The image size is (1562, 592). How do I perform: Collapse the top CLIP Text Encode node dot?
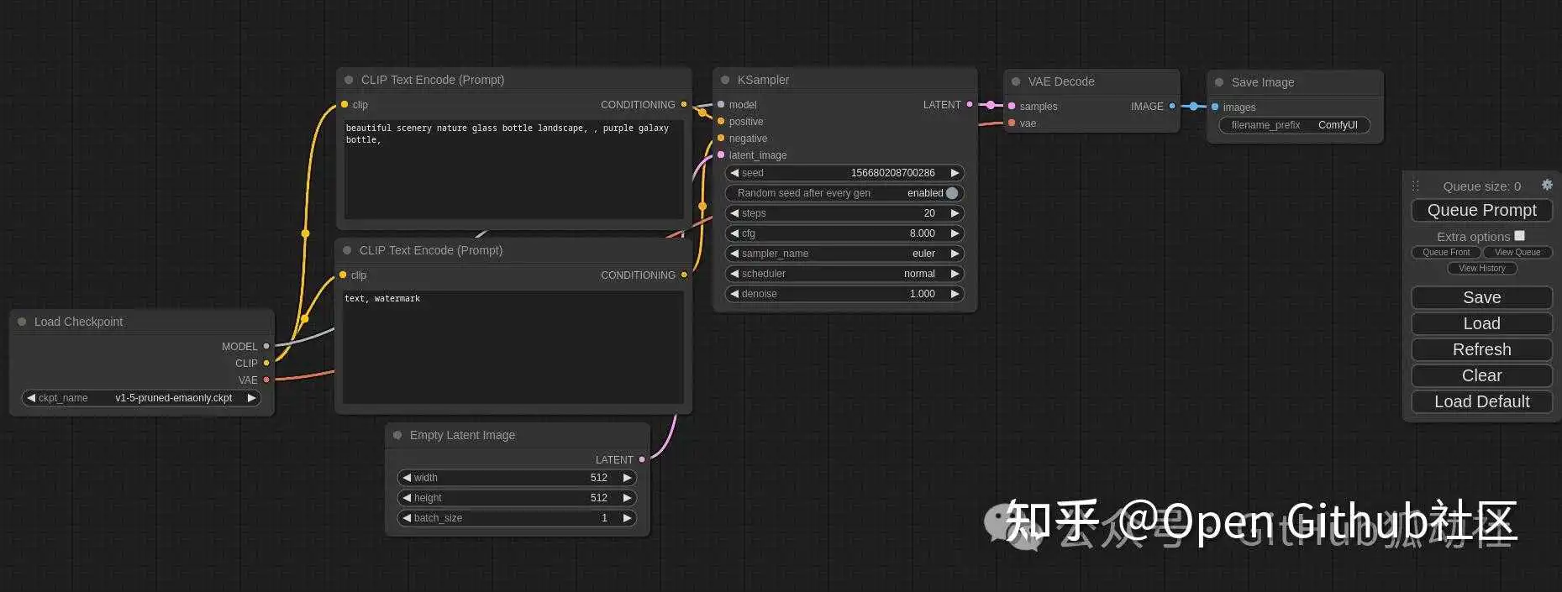point(349,80)
